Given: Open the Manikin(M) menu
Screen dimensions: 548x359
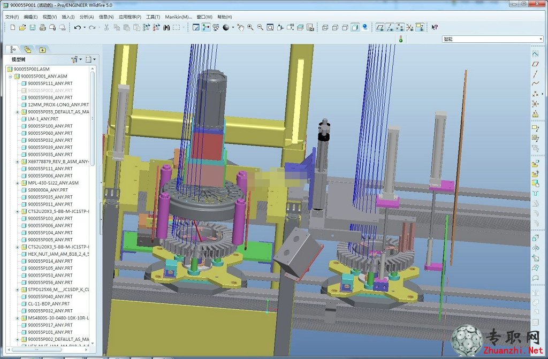Looking at the screenshot, I should [179, 17].
